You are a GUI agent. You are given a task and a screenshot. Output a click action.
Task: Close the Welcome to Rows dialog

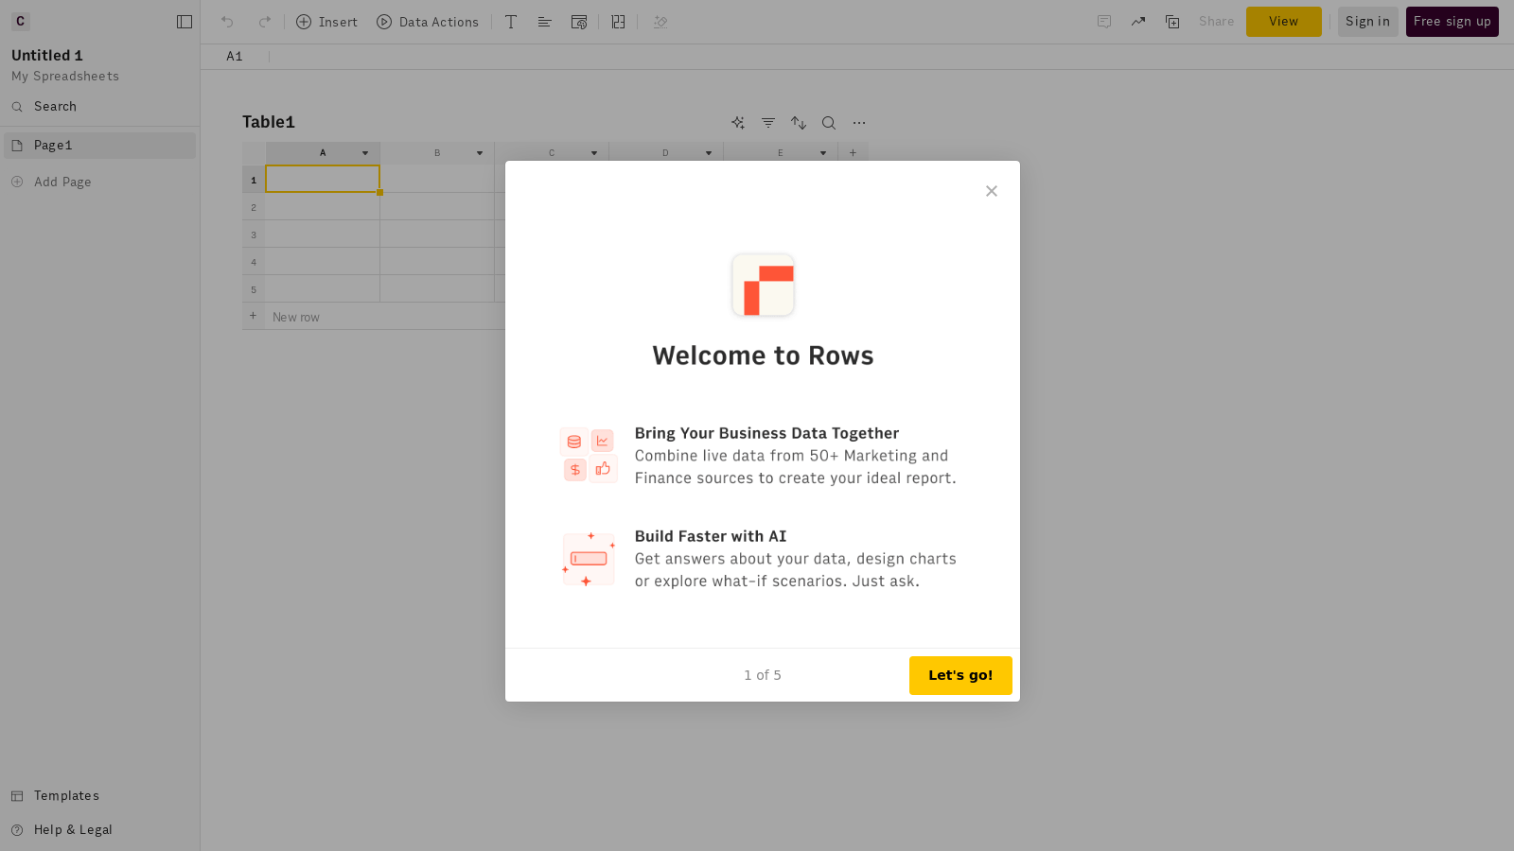tap(992, 191)
